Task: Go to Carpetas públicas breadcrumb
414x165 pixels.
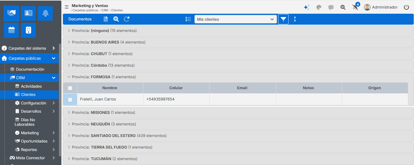Action: click(85, 10)
